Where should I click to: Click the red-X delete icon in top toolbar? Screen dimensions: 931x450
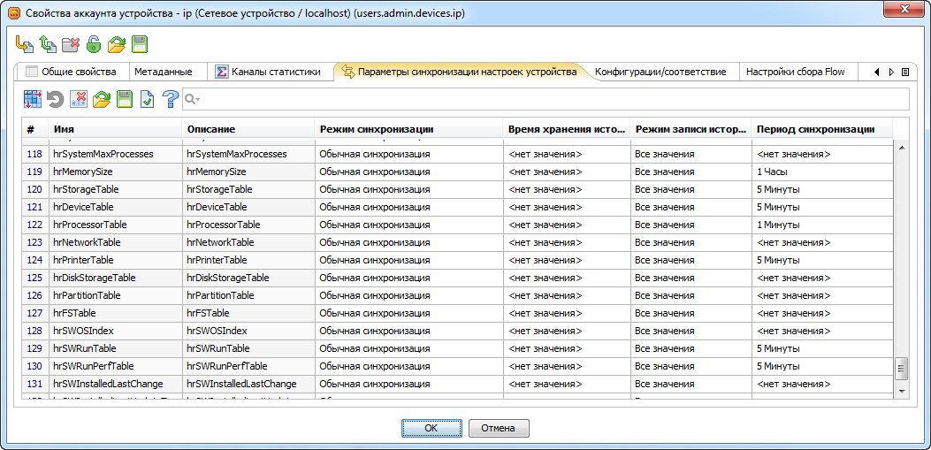coord(71,43)
